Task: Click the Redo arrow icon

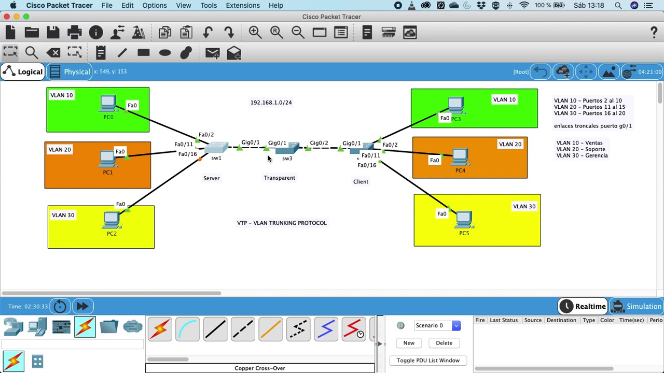Action: pos(229,33)
